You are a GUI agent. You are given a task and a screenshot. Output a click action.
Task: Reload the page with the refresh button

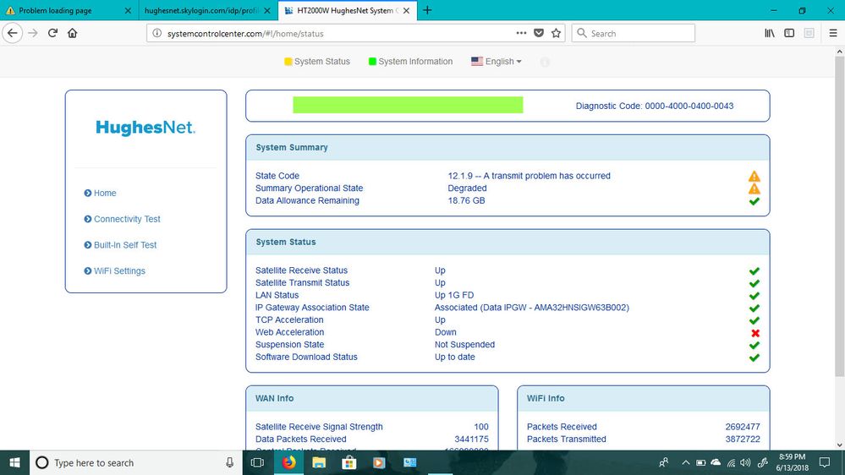pos(52,33)
